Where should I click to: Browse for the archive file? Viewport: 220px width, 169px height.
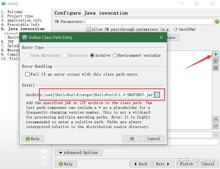pos(157,94)
